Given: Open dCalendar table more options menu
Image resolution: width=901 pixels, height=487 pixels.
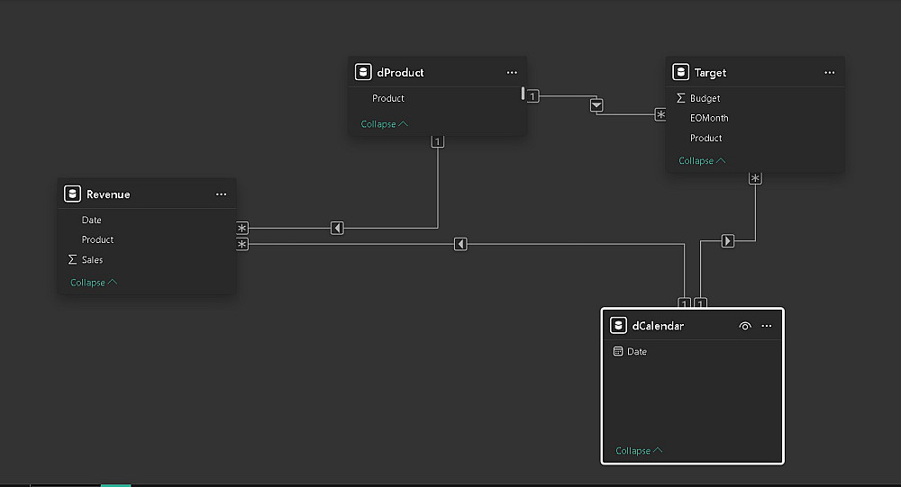Looking at the screenshot, I should tap(767, 326).
